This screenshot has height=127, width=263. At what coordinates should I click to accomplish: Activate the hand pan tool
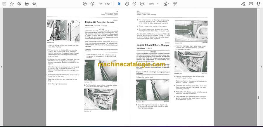click(127, 4)
